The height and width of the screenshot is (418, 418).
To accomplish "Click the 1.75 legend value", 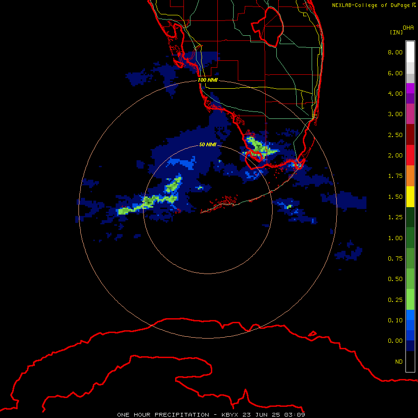I will (395, 176).
